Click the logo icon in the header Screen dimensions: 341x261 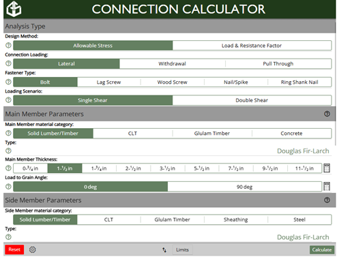click(14, 9)
